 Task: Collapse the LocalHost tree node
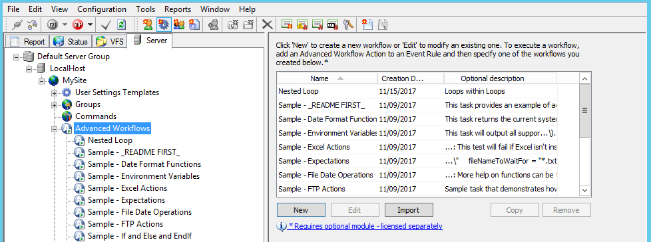tap(29, 68)
